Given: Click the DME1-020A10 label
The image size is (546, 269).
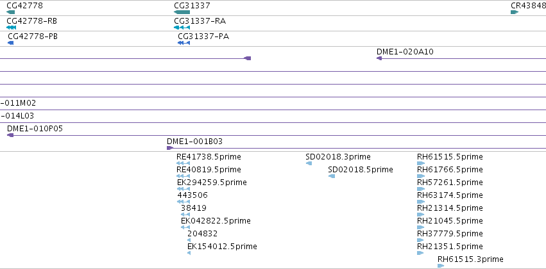Looking at the screenshot, I should tap(405, 52).
